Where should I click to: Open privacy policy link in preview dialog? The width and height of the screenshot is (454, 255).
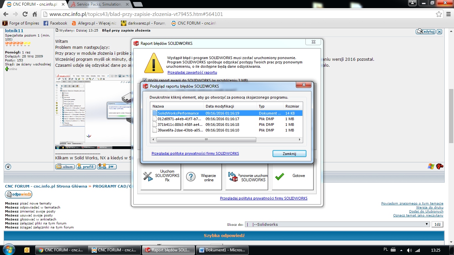[x=195, y=153]
